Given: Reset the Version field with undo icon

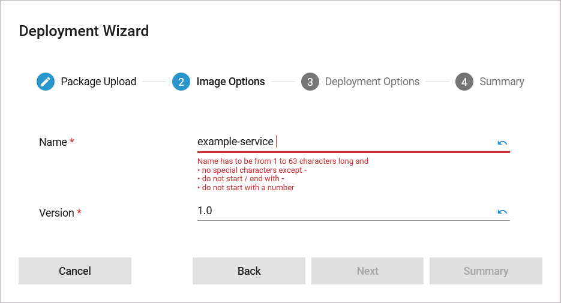Looking at the screenshot, I should pos(502,212).
